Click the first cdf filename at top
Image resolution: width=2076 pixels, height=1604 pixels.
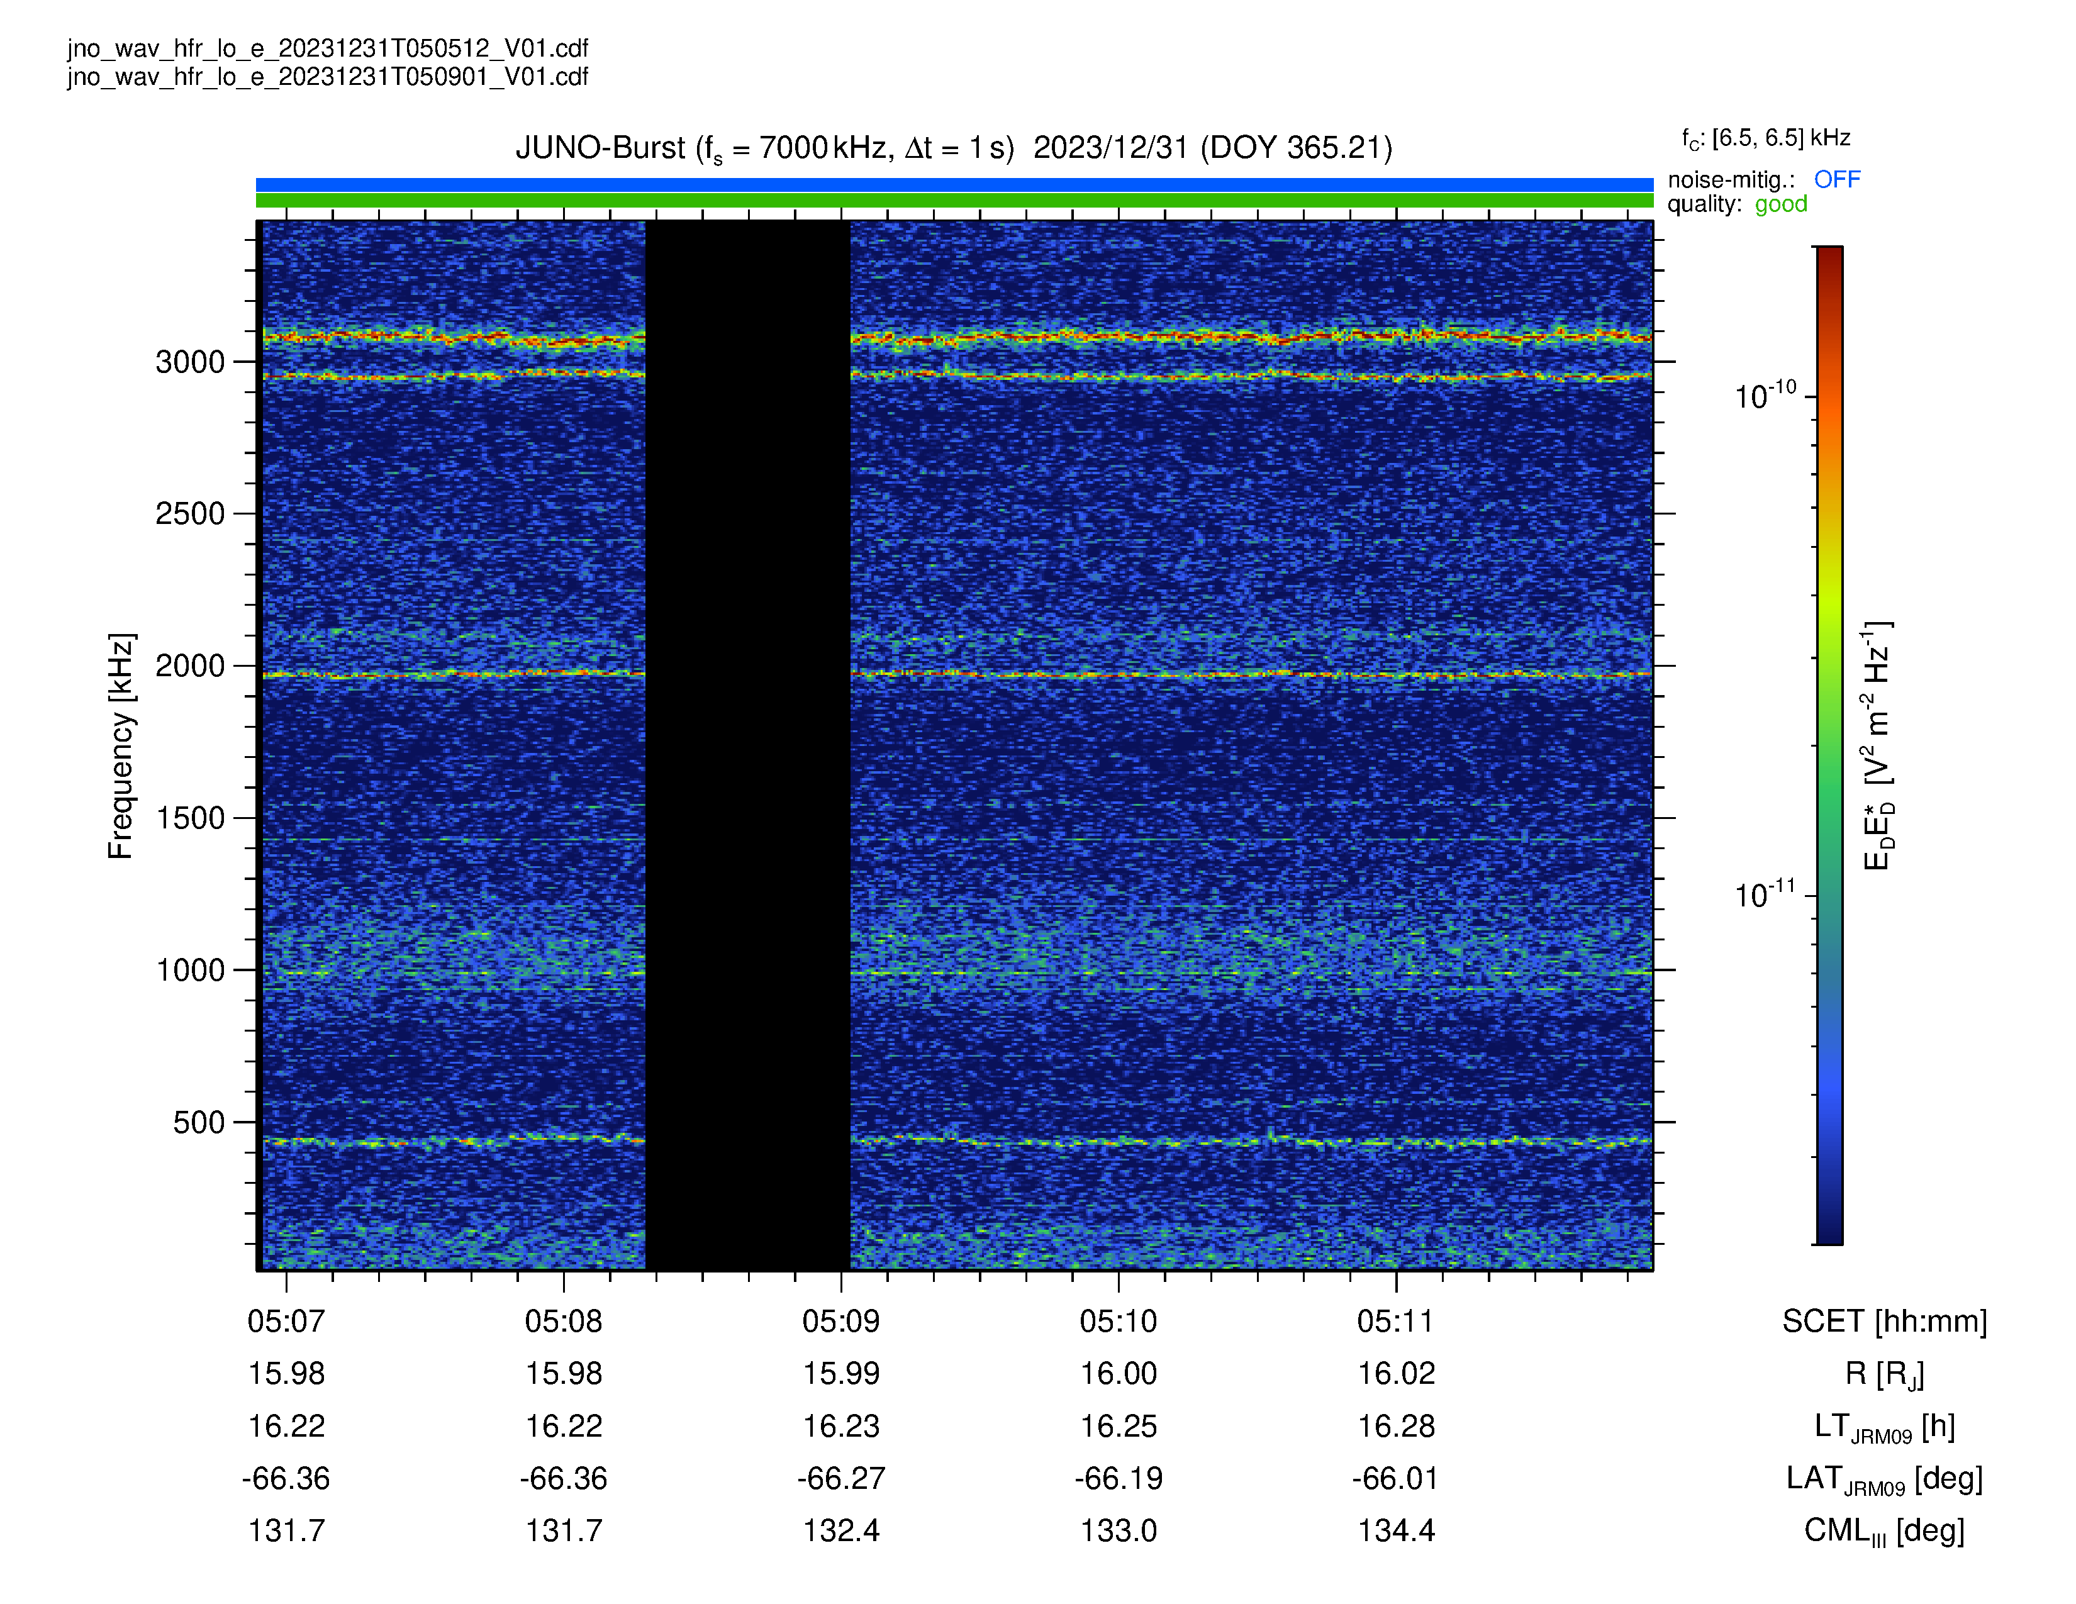[328, 48]
